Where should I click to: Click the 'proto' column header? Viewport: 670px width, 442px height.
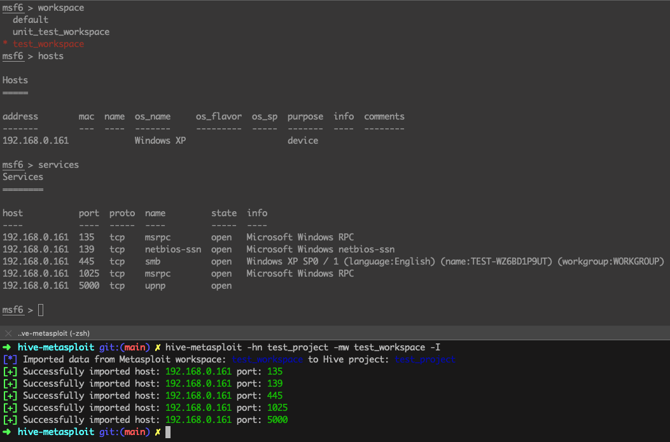tap(122, 213)
